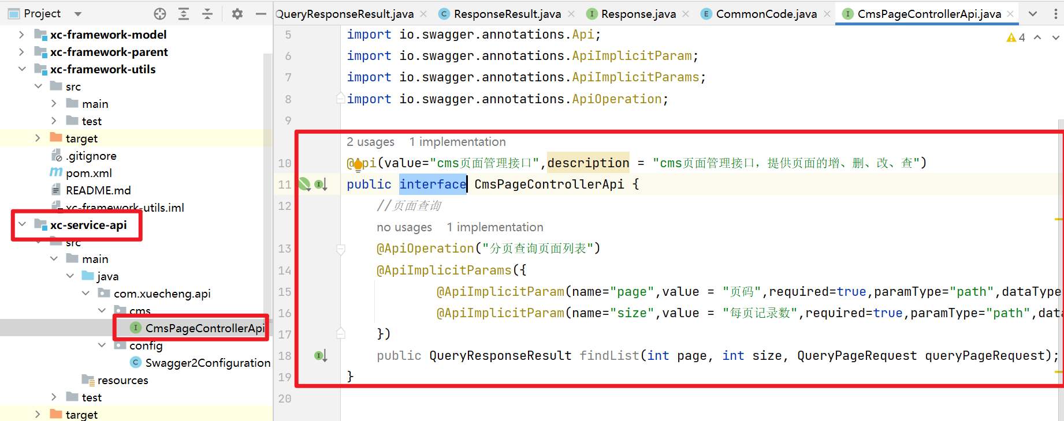Expand the xc-framework-model module
The width and height of the screenshot is (1064, 421).
(21, 35)
